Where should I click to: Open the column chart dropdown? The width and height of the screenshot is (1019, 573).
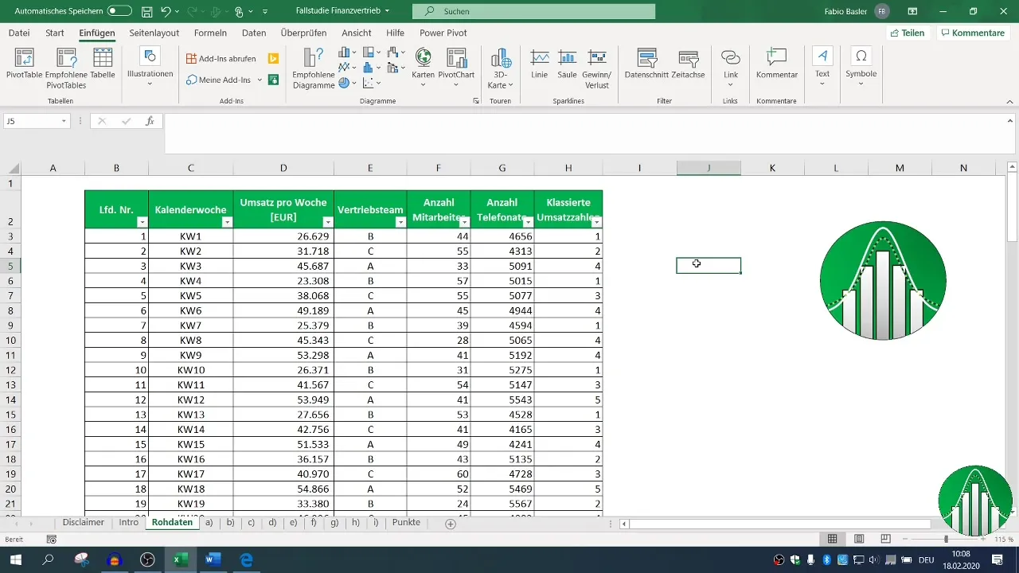point(347,53)
